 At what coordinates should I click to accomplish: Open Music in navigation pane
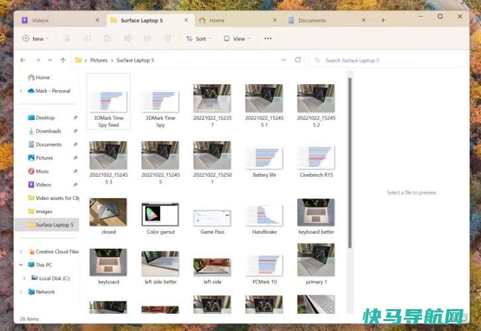tap(38, 171)
